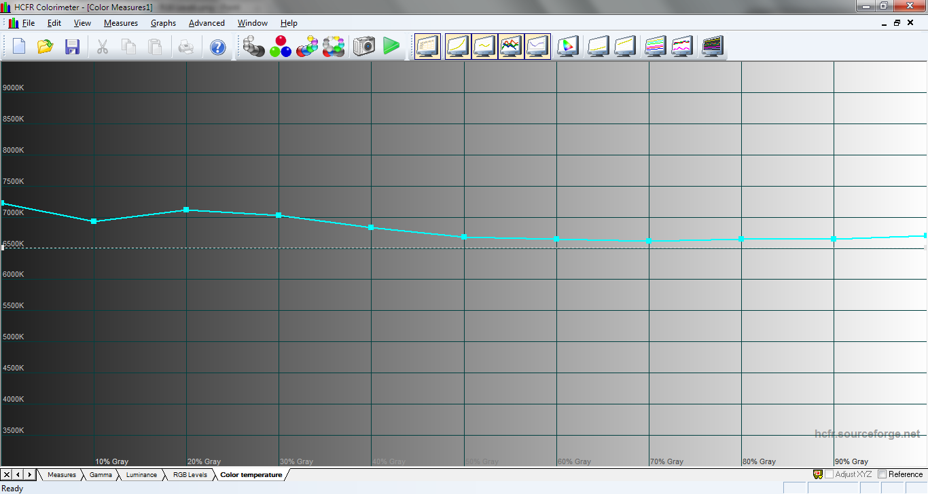Viewport: 928px width, 494px height.
Task: Click second striped pattern monitor icon
Action: 681,46
